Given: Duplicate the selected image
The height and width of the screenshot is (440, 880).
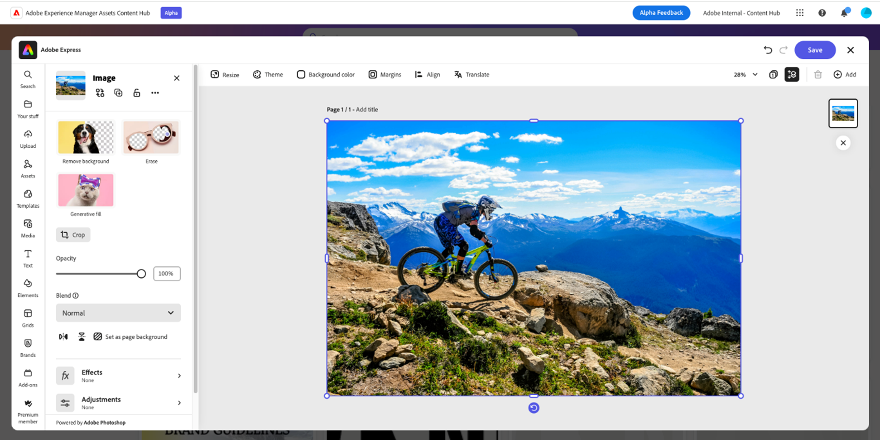Looking at the screenshot, I should click(118, 92).
